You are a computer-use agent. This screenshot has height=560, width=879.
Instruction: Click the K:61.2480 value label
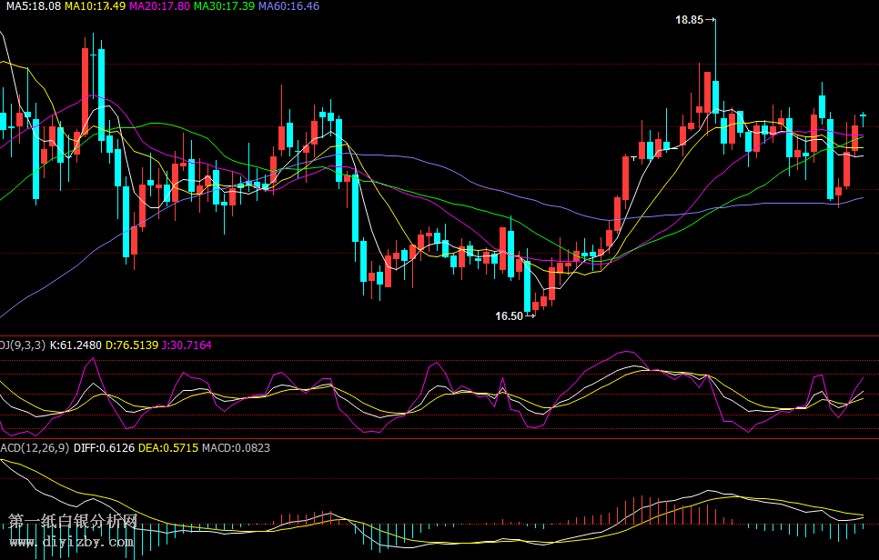point(76,345)
